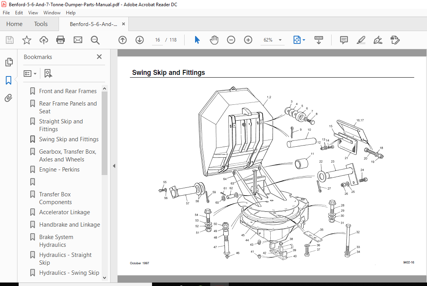Go to Hydraulics - Straight Skip bookmark
This screenshot has height=286, width=427.
[66, 258]
